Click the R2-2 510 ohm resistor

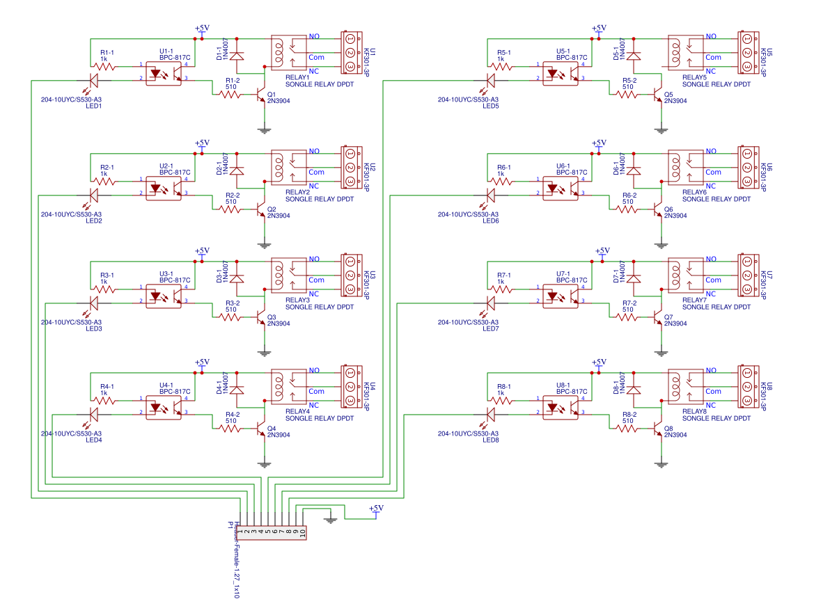[x=230, y=209]
